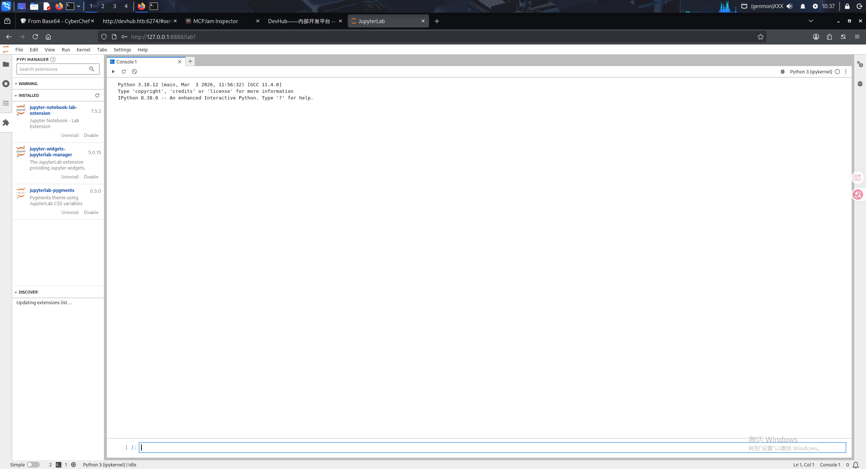Disable jupyter-widgets-jupyterlab-manager
Image resolution: width=866 pixels, height=469 pixels.
click(91, 177)
